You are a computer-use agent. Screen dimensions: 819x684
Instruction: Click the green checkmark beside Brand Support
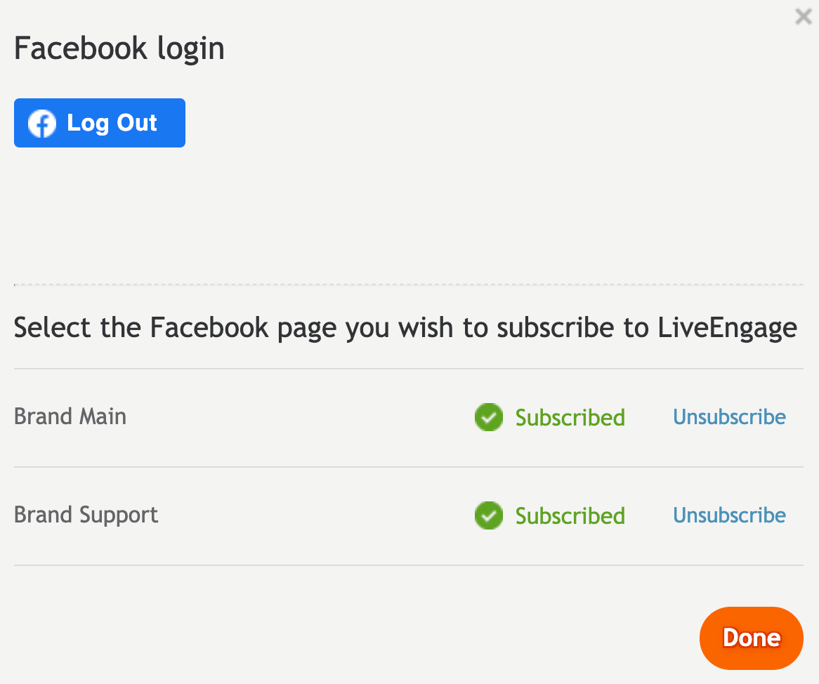[x=488, y=515]
